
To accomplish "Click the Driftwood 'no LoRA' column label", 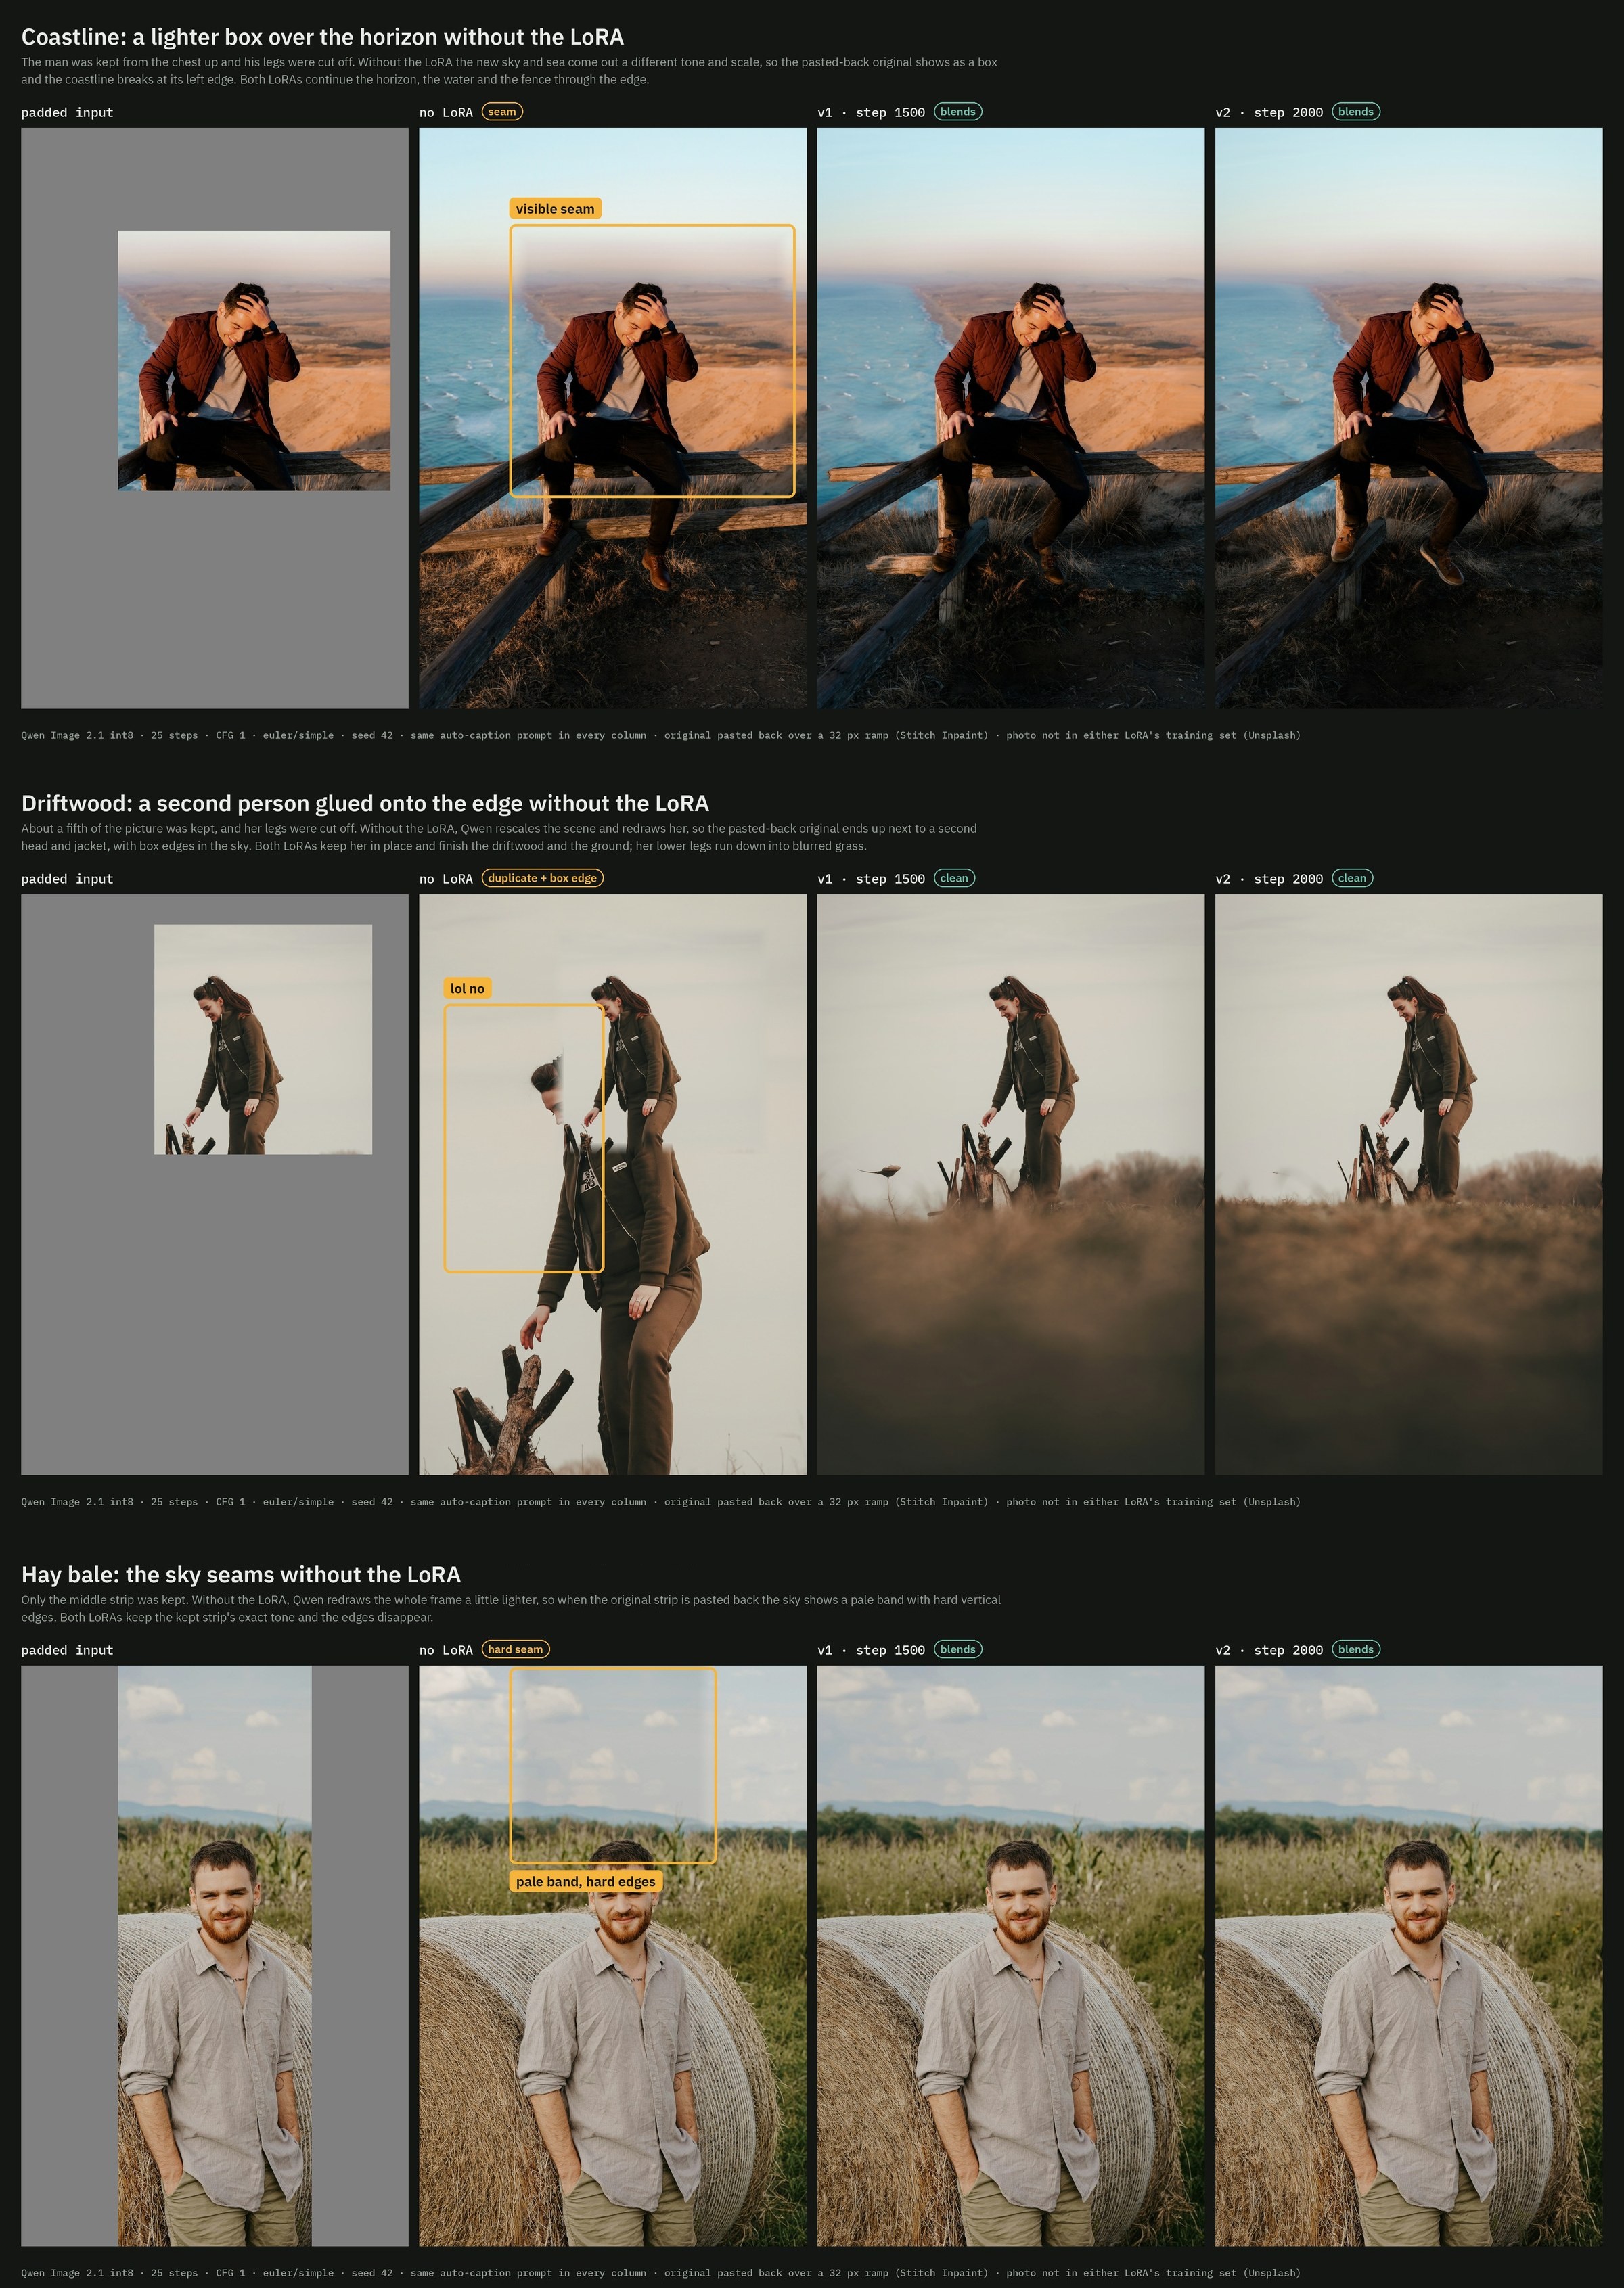I will click(446, 879).
